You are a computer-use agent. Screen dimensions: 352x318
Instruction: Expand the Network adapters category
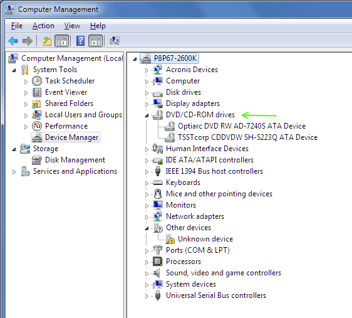click(147, 217)
